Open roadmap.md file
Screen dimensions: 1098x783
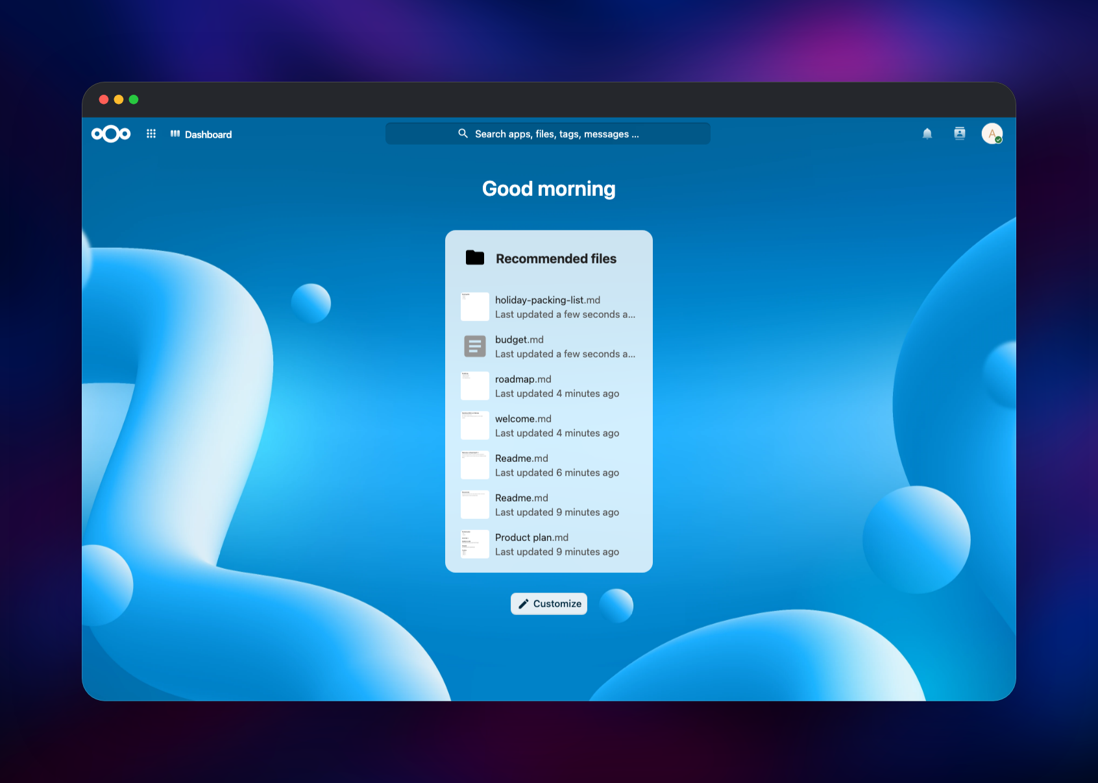(549, 386)
